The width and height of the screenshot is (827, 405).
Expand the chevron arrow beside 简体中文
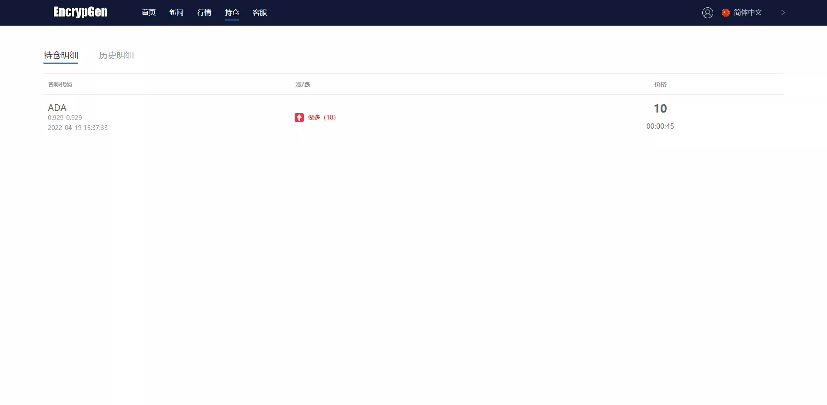[783, 13]
